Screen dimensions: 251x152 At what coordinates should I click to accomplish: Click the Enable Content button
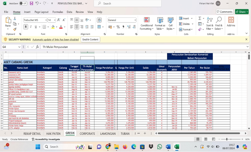click(90, 39)
